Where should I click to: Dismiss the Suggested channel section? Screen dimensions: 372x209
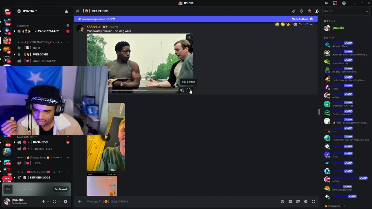point(68,26)
